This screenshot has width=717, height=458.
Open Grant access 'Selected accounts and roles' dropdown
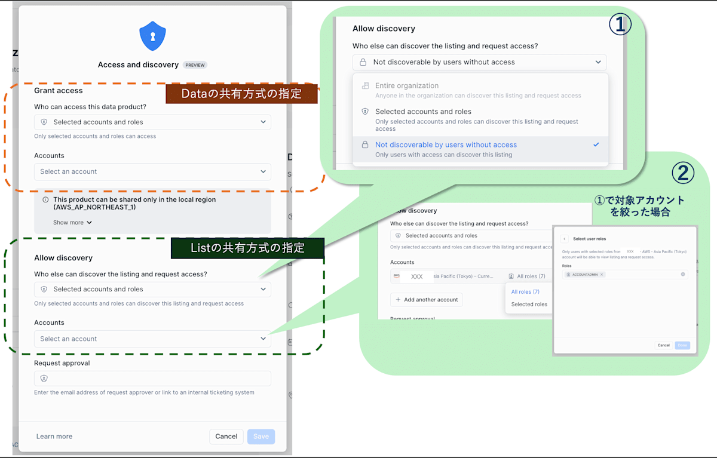(152, 122)
